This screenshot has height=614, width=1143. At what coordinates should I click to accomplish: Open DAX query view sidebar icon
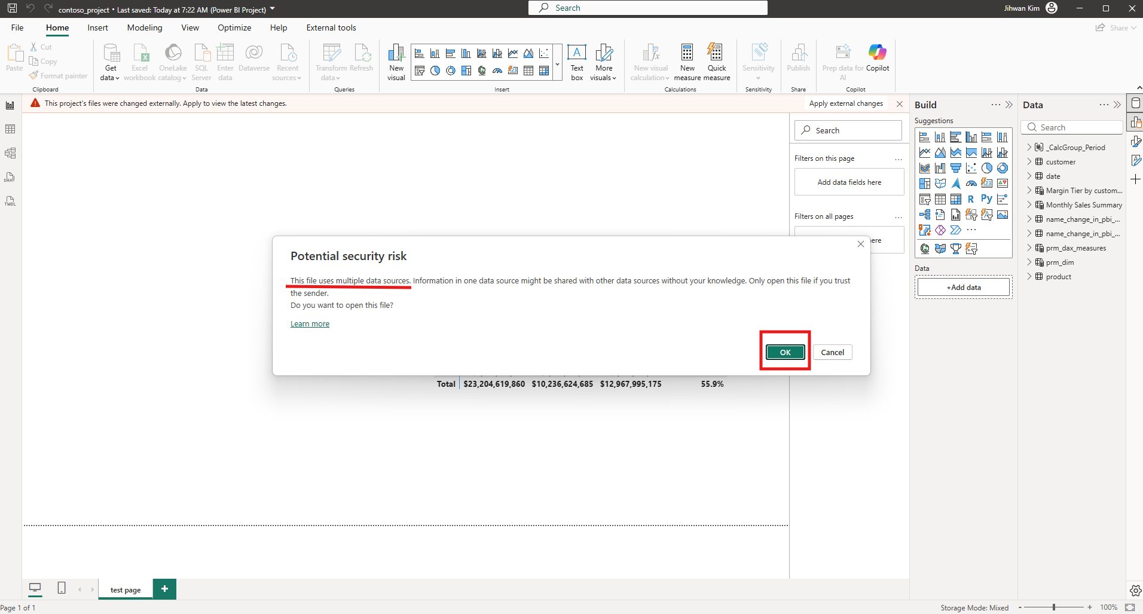(10, 177)
